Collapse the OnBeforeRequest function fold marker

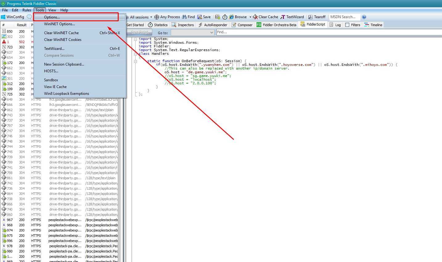click(x=135, y=61)
